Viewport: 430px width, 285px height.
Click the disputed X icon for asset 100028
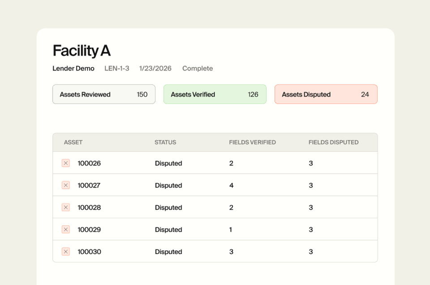pyautogui.click(x=65, y=207)
